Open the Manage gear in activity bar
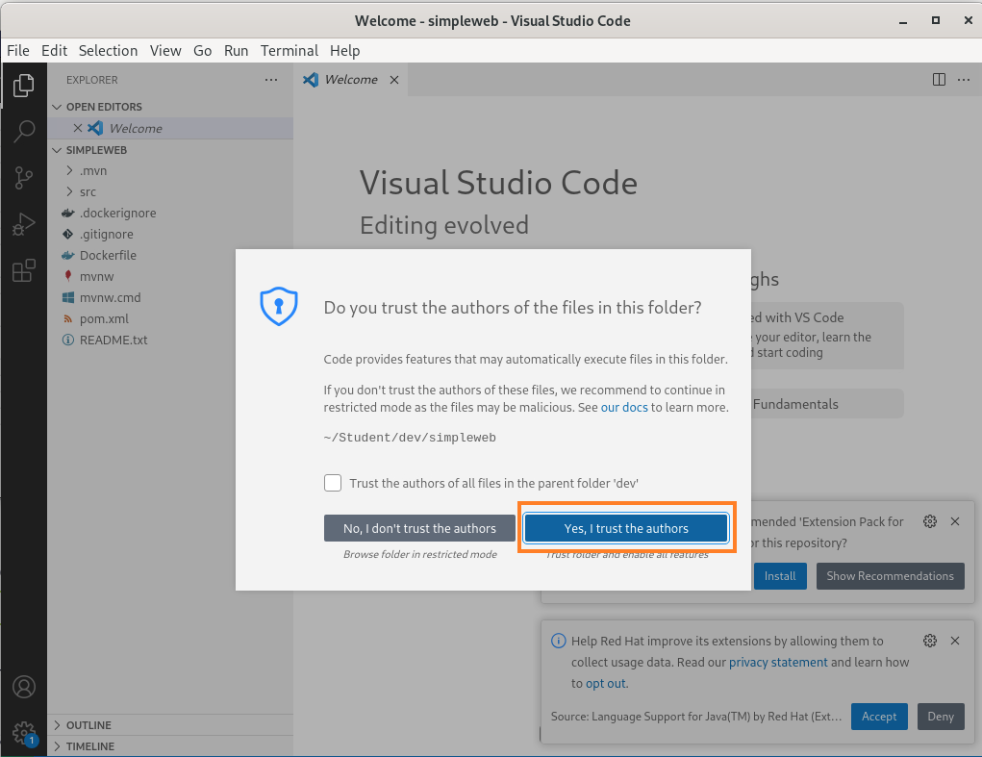This screenshot has height=757, width=982. 23,733
